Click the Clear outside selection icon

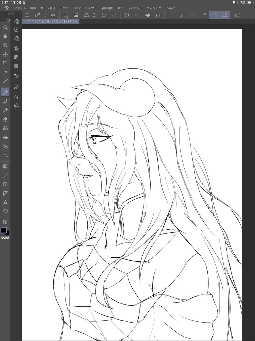137,15
